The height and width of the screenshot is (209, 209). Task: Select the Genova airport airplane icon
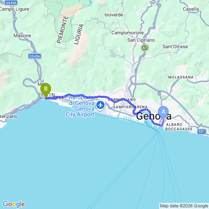[x=100, y=105]
